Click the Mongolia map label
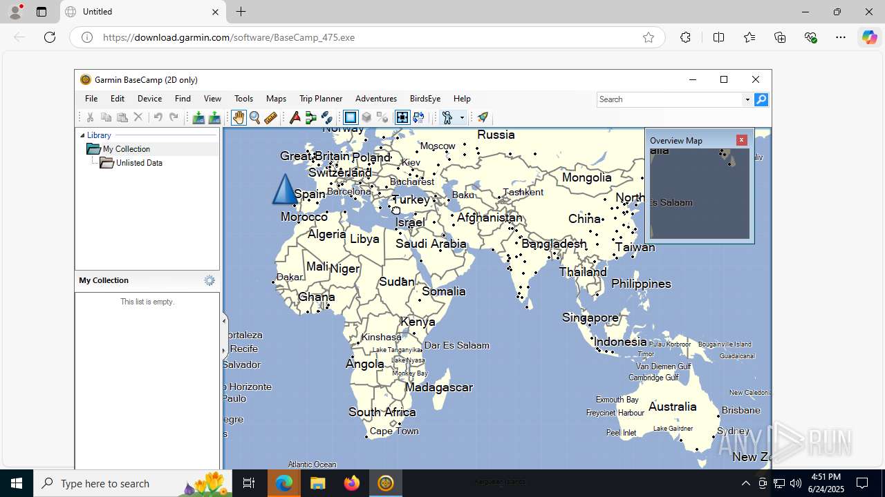The height and width of the screenshot is (497, 885). pos(587,177)
